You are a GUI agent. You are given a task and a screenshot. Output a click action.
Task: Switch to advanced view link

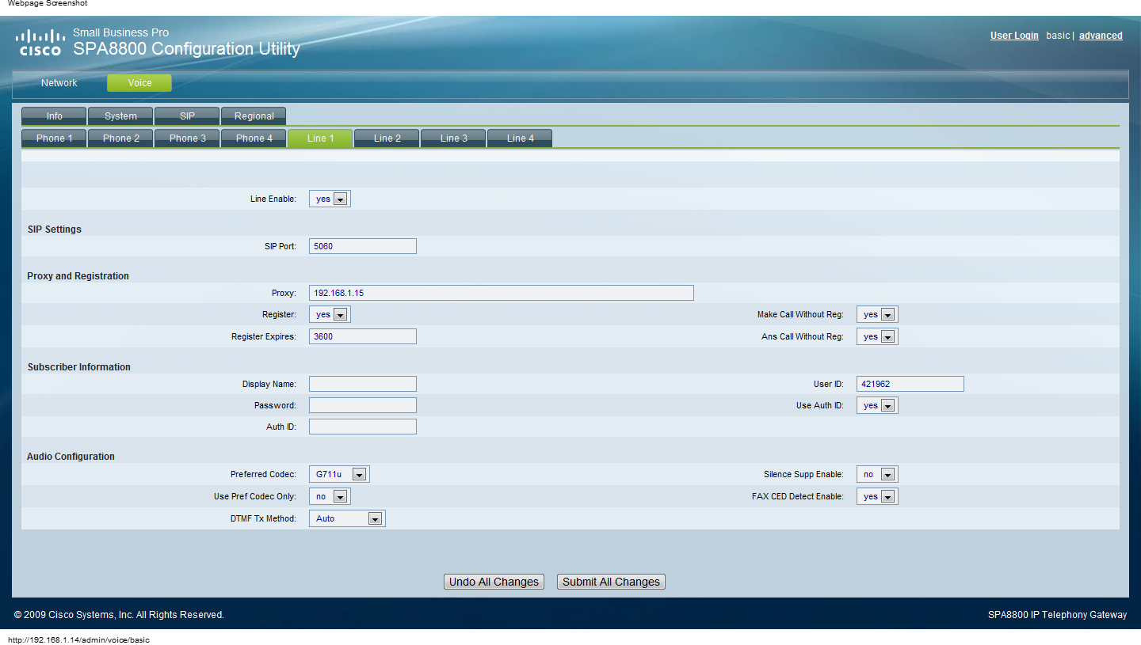1101,36
